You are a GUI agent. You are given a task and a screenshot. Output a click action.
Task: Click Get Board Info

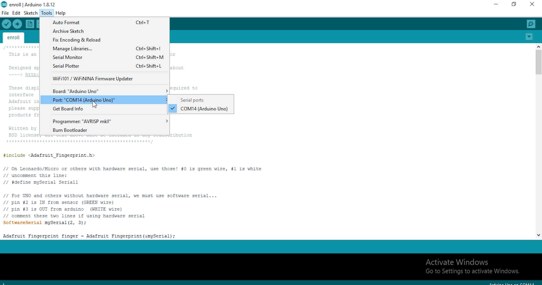click(x=68, y=109)
